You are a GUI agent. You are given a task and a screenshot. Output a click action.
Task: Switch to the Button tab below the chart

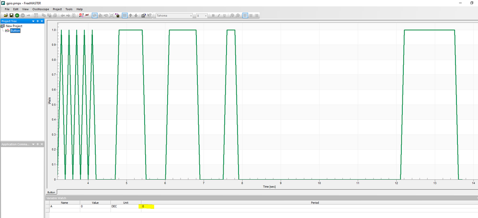pos(51,193)
